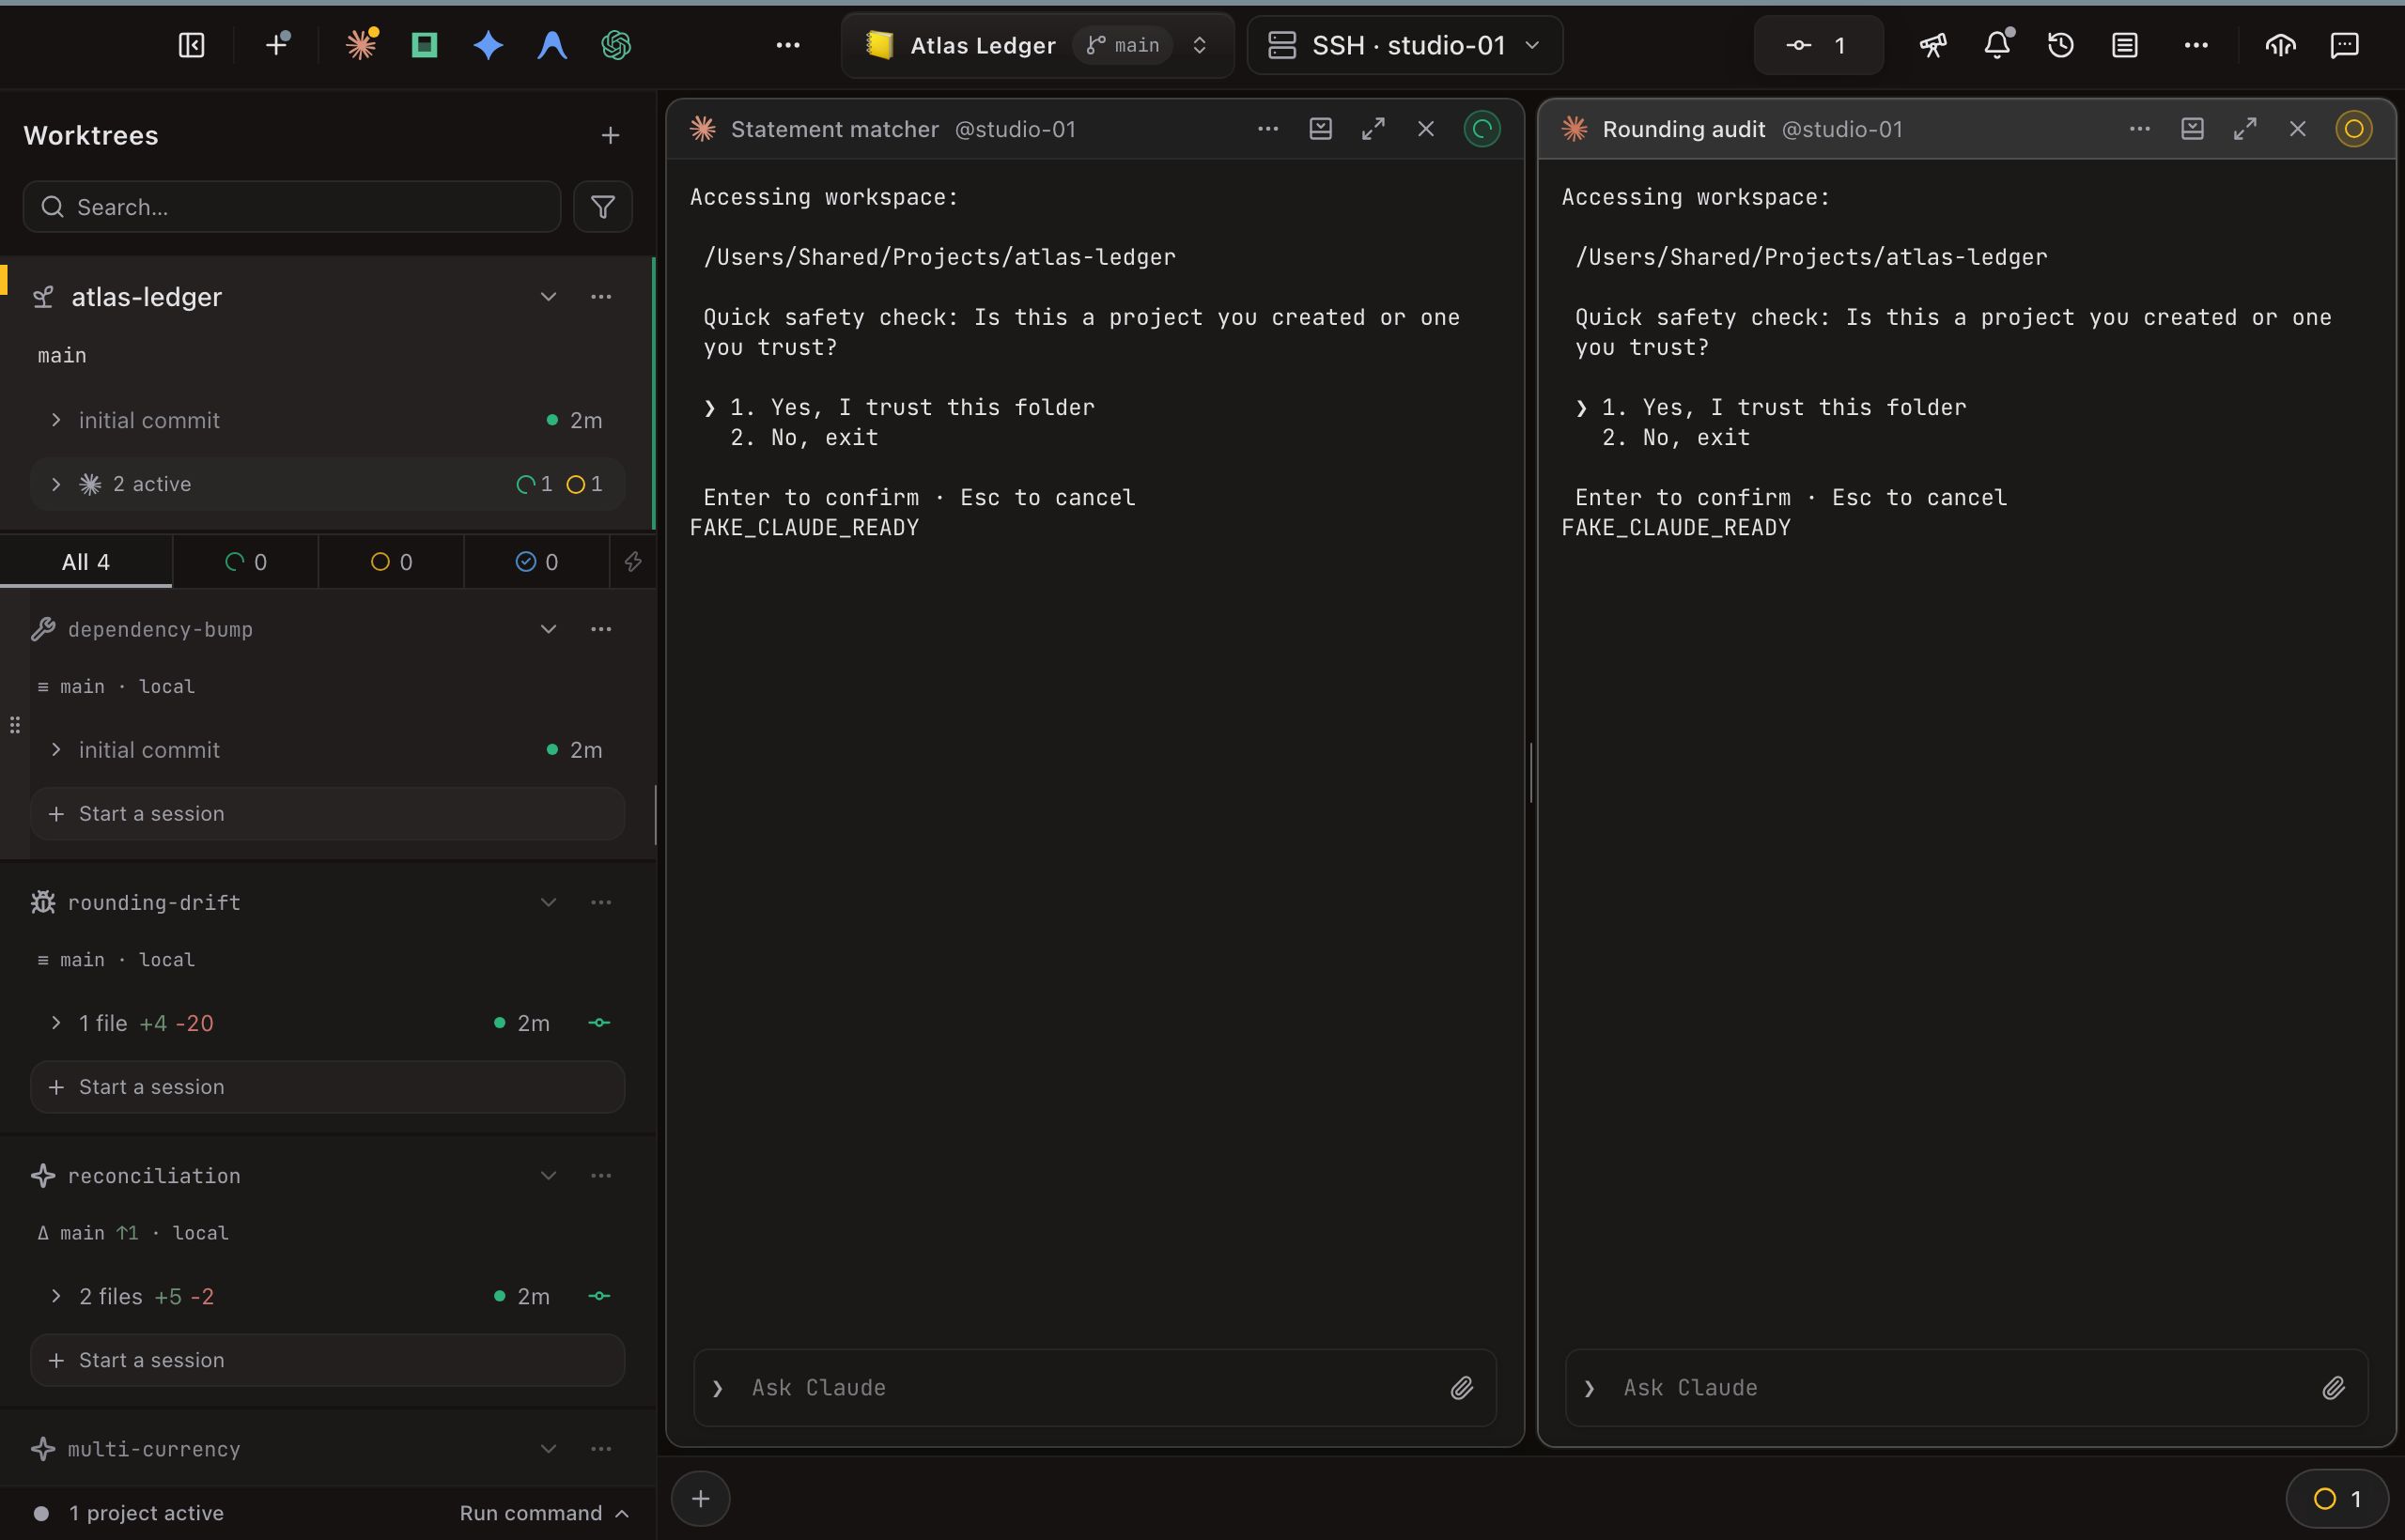
Task: Click the filter funnel icon next to search
Action: [x=602, y=207]
